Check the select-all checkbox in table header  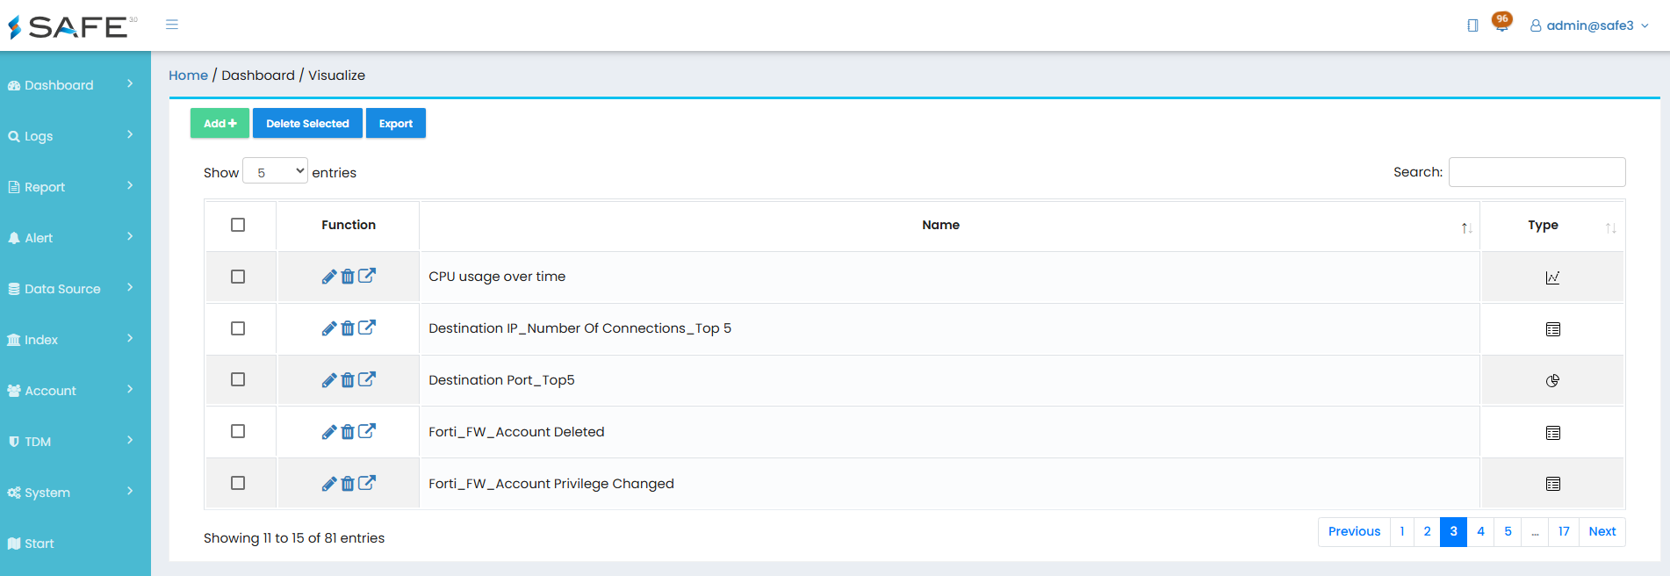(238, 225)
